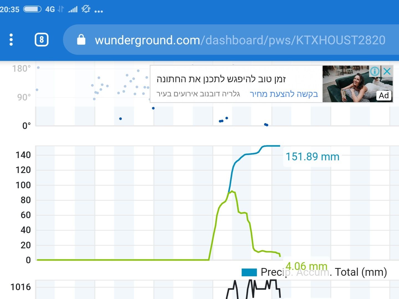Open the ad link בקשה להצעת מחיר
The image size is (399, 299).
pos(284,94)
